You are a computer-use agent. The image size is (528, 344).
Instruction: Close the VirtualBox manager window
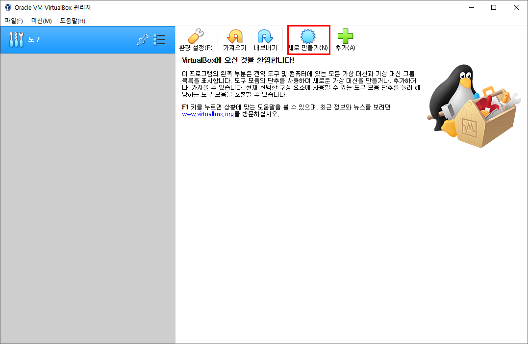tap(516, 7)
